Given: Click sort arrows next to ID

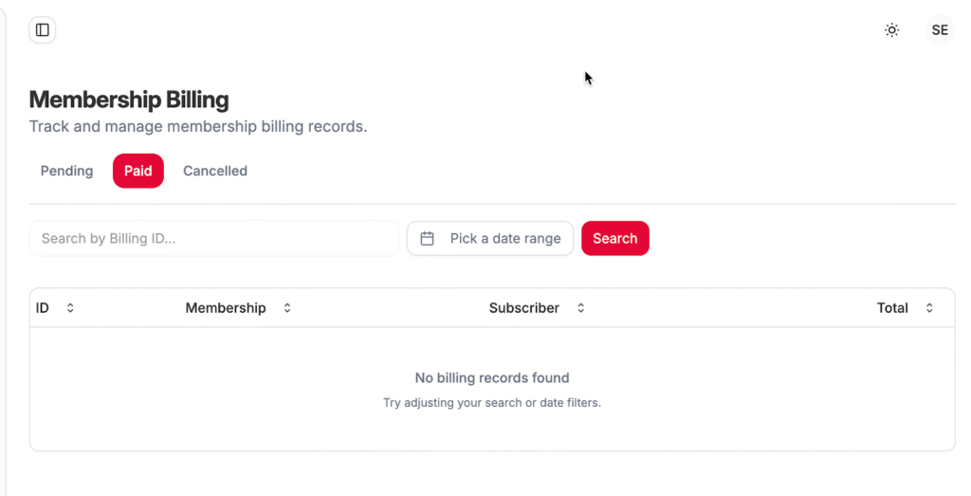Looking at the screenshot, I should (x=70, y=308).
